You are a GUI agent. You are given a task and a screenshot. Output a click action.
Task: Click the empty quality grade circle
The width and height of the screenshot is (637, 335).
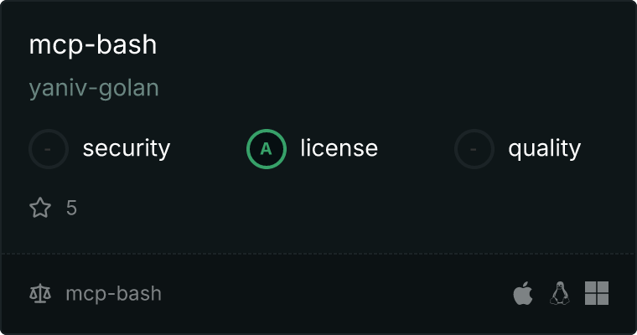(474, 149)
